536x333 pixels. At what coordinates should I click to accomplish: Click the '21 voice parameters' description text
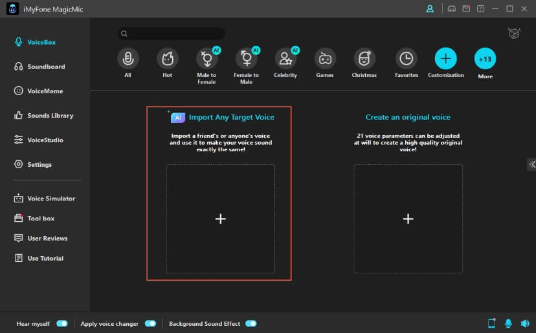pos(408,143)
